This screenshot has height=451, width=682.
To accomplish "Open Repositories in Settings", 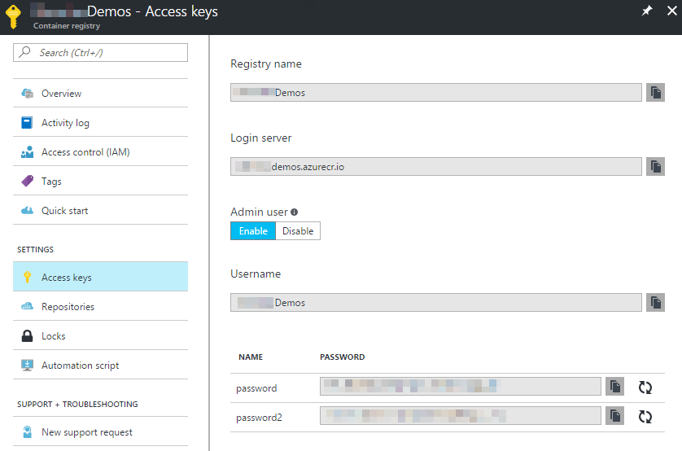I will click(100, 306).
